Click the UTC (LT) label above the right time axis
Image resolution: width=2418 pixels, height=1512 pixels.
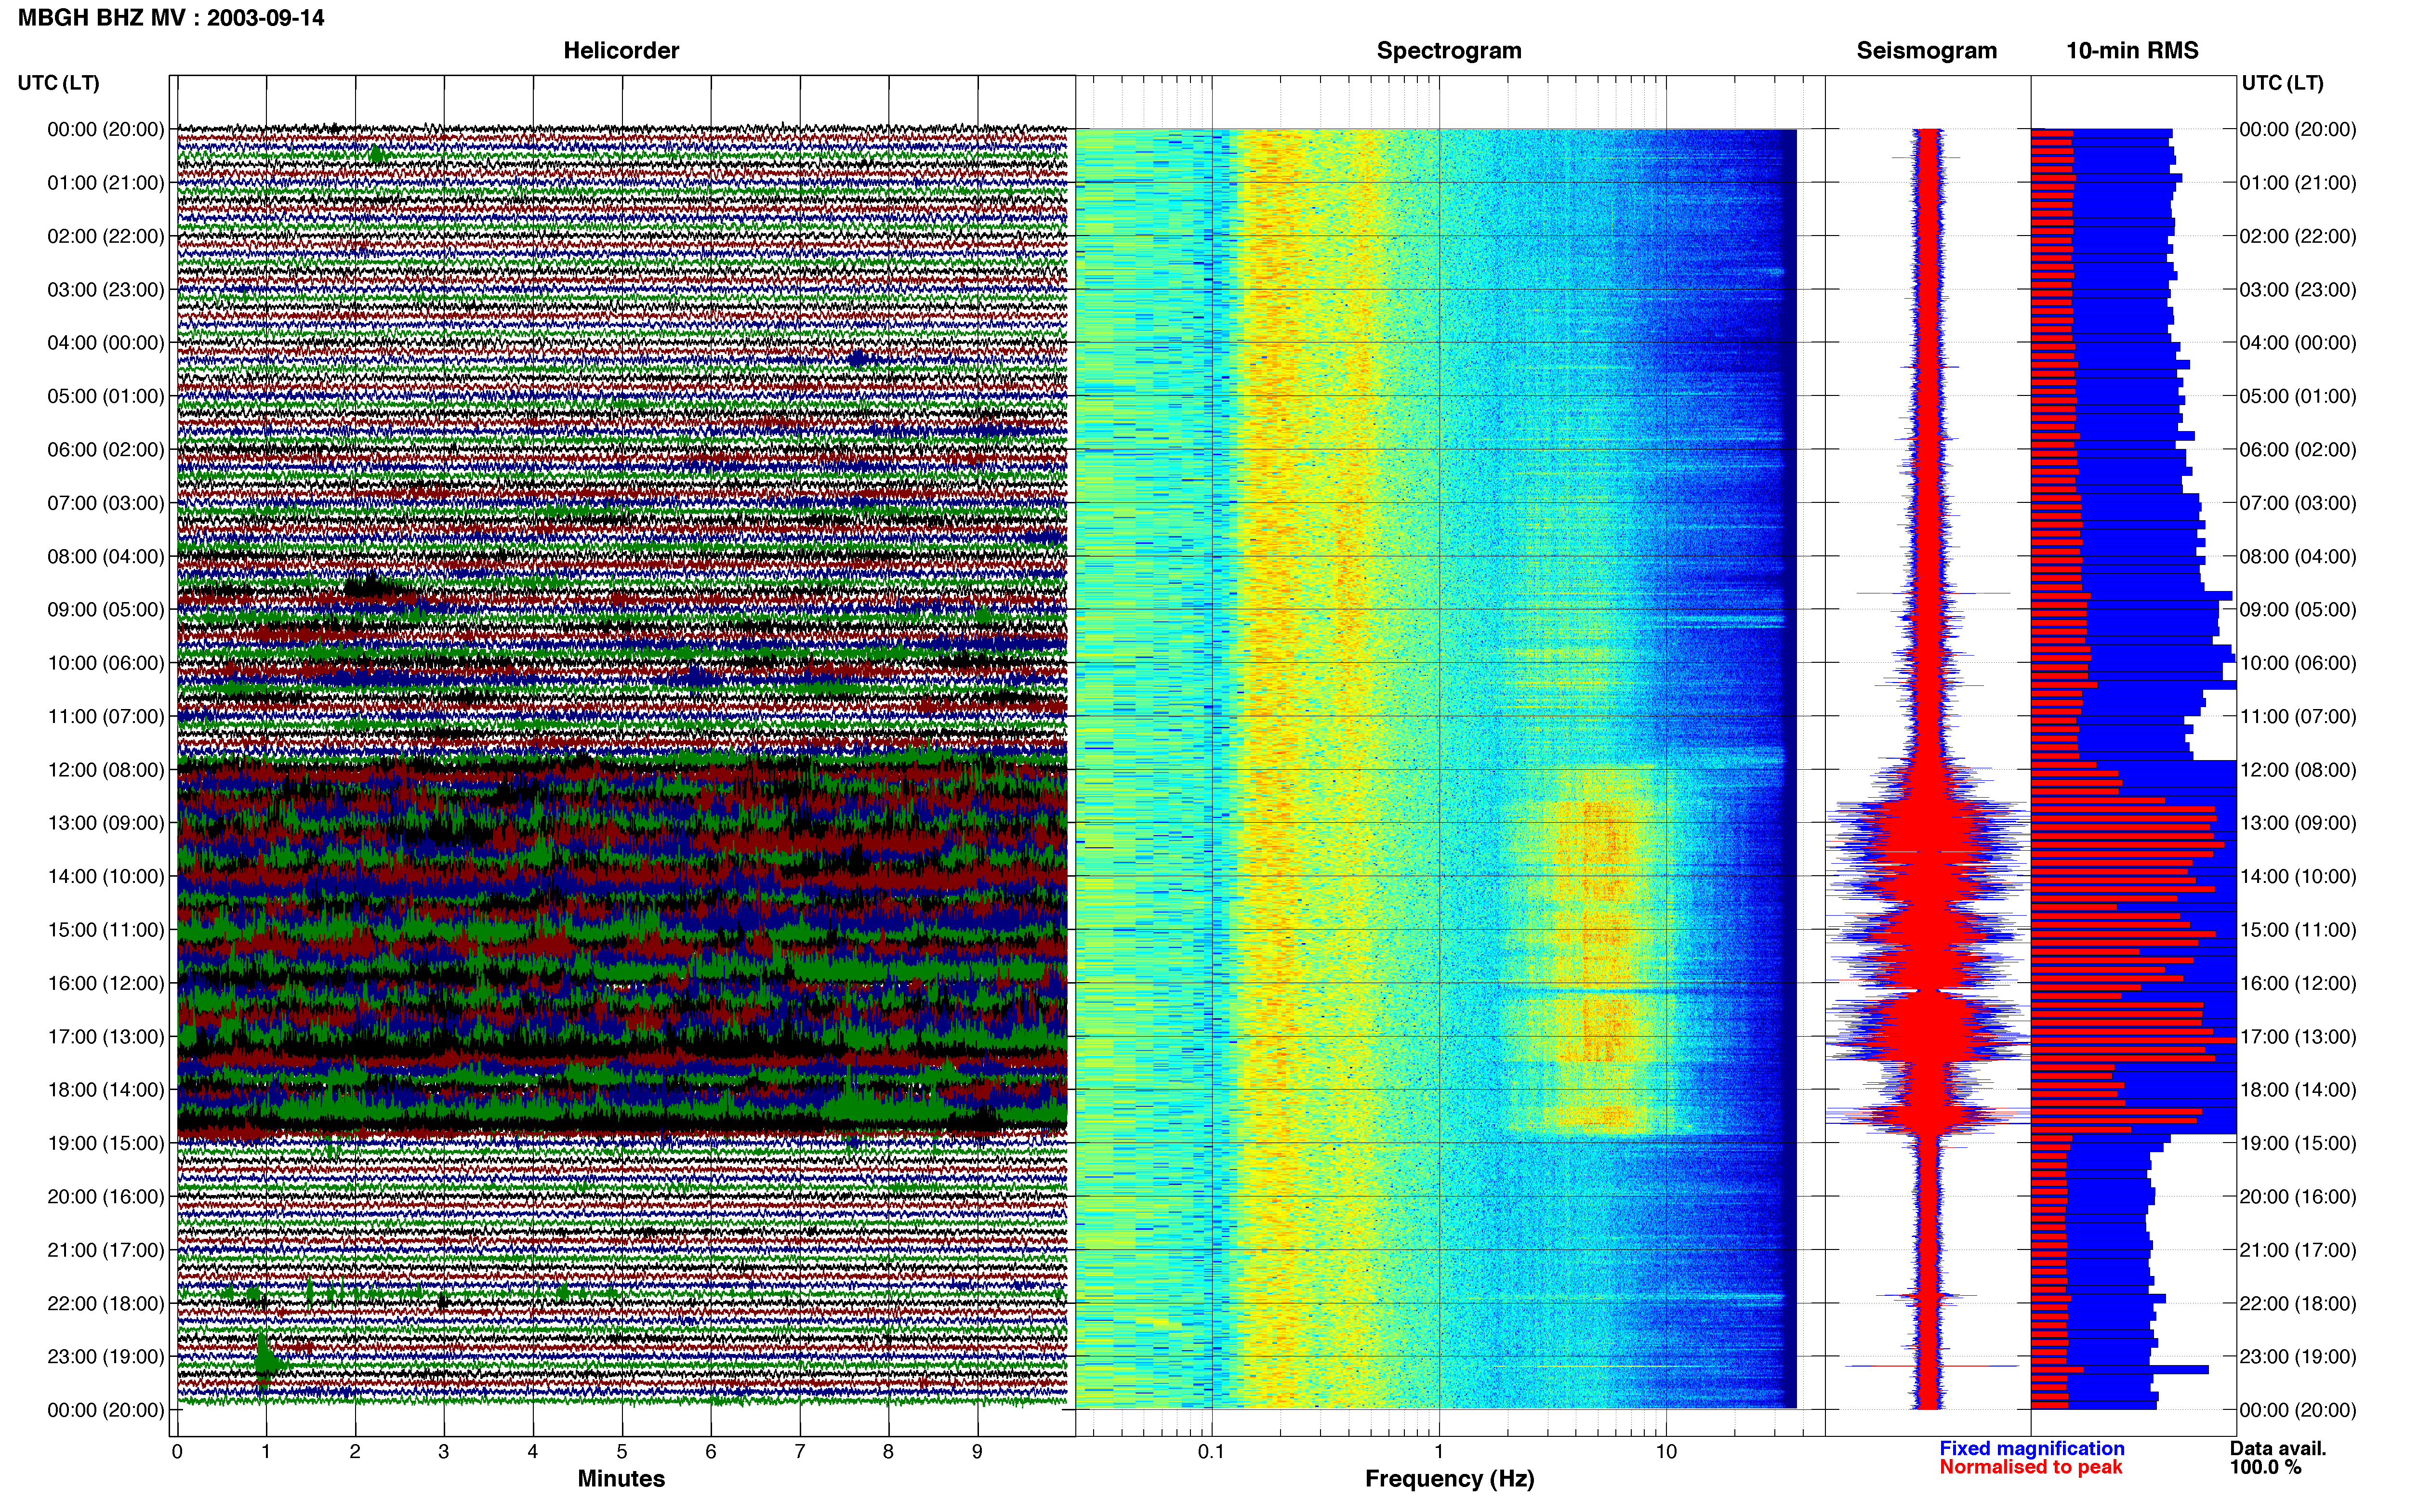click(x=2282, y=83)
